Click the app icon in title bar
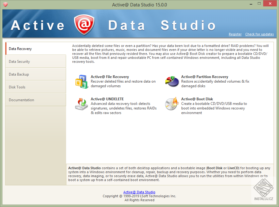This screenshot has height=207, width=279. [x=5, y=4]
